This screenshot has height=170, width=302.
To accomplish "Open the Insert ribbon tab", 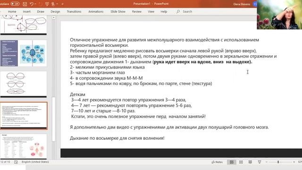I will pos(26,11).
